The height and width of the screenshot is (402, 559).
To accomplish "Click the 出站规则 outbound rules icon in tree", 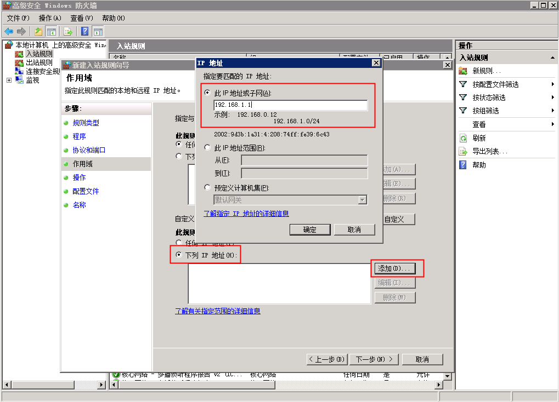I will tap(19, 62).
